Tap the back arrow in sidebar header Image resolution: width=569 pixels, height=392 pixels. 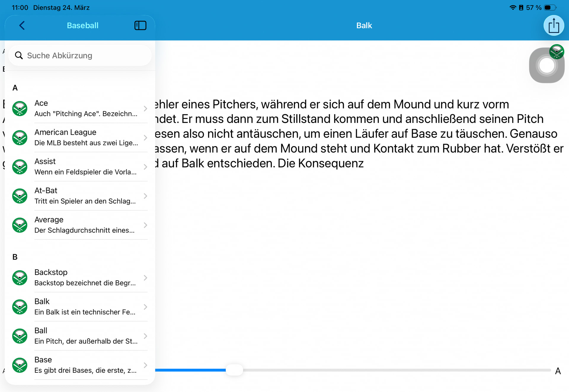tap(22, 25)
